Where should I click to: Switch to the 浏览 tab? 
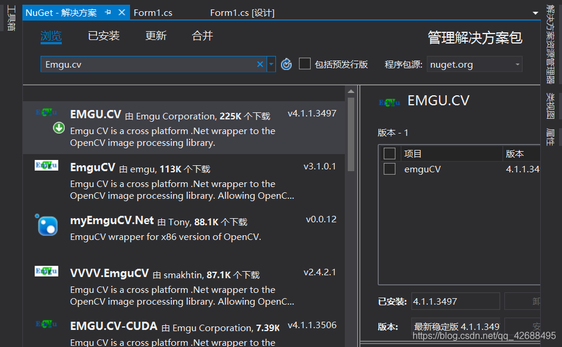click(x=51, y=36)
